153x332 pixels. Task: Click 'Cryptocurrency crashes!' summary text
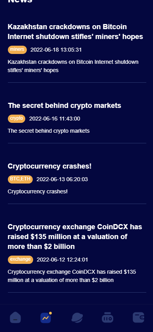click(x=38, y=192)
